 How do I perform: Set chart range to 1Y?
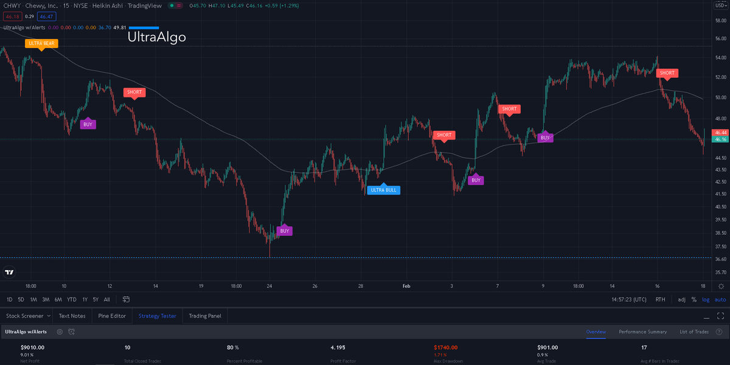[85, 299]
